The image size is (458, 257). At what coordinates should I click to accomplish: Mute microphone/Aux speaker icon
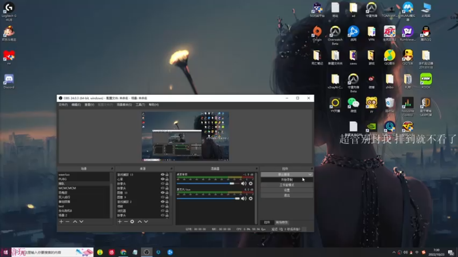[244, 198]
